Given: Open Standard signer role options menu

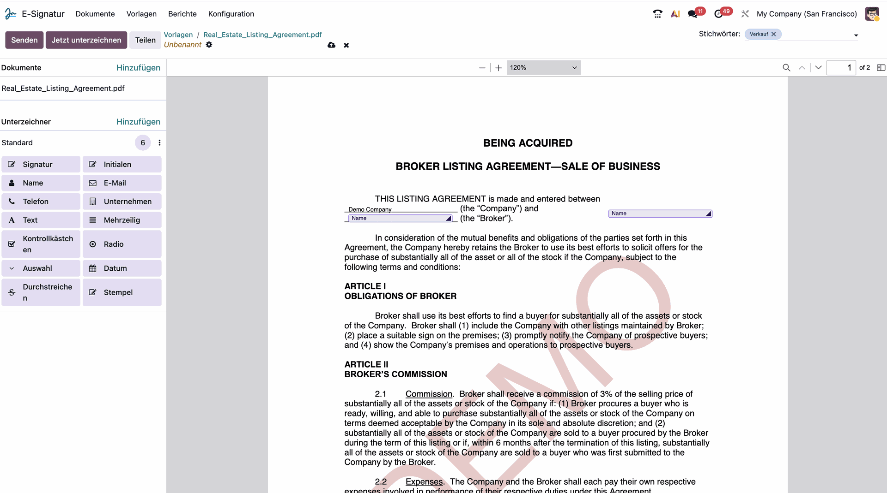Looking at the screenshot, I should 159,143.
